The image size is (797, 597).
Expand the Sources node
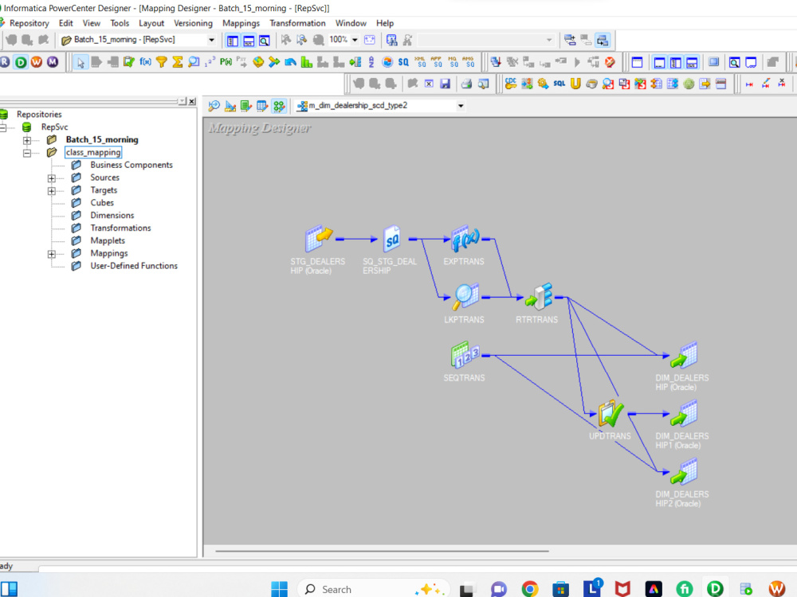[51, 178]
